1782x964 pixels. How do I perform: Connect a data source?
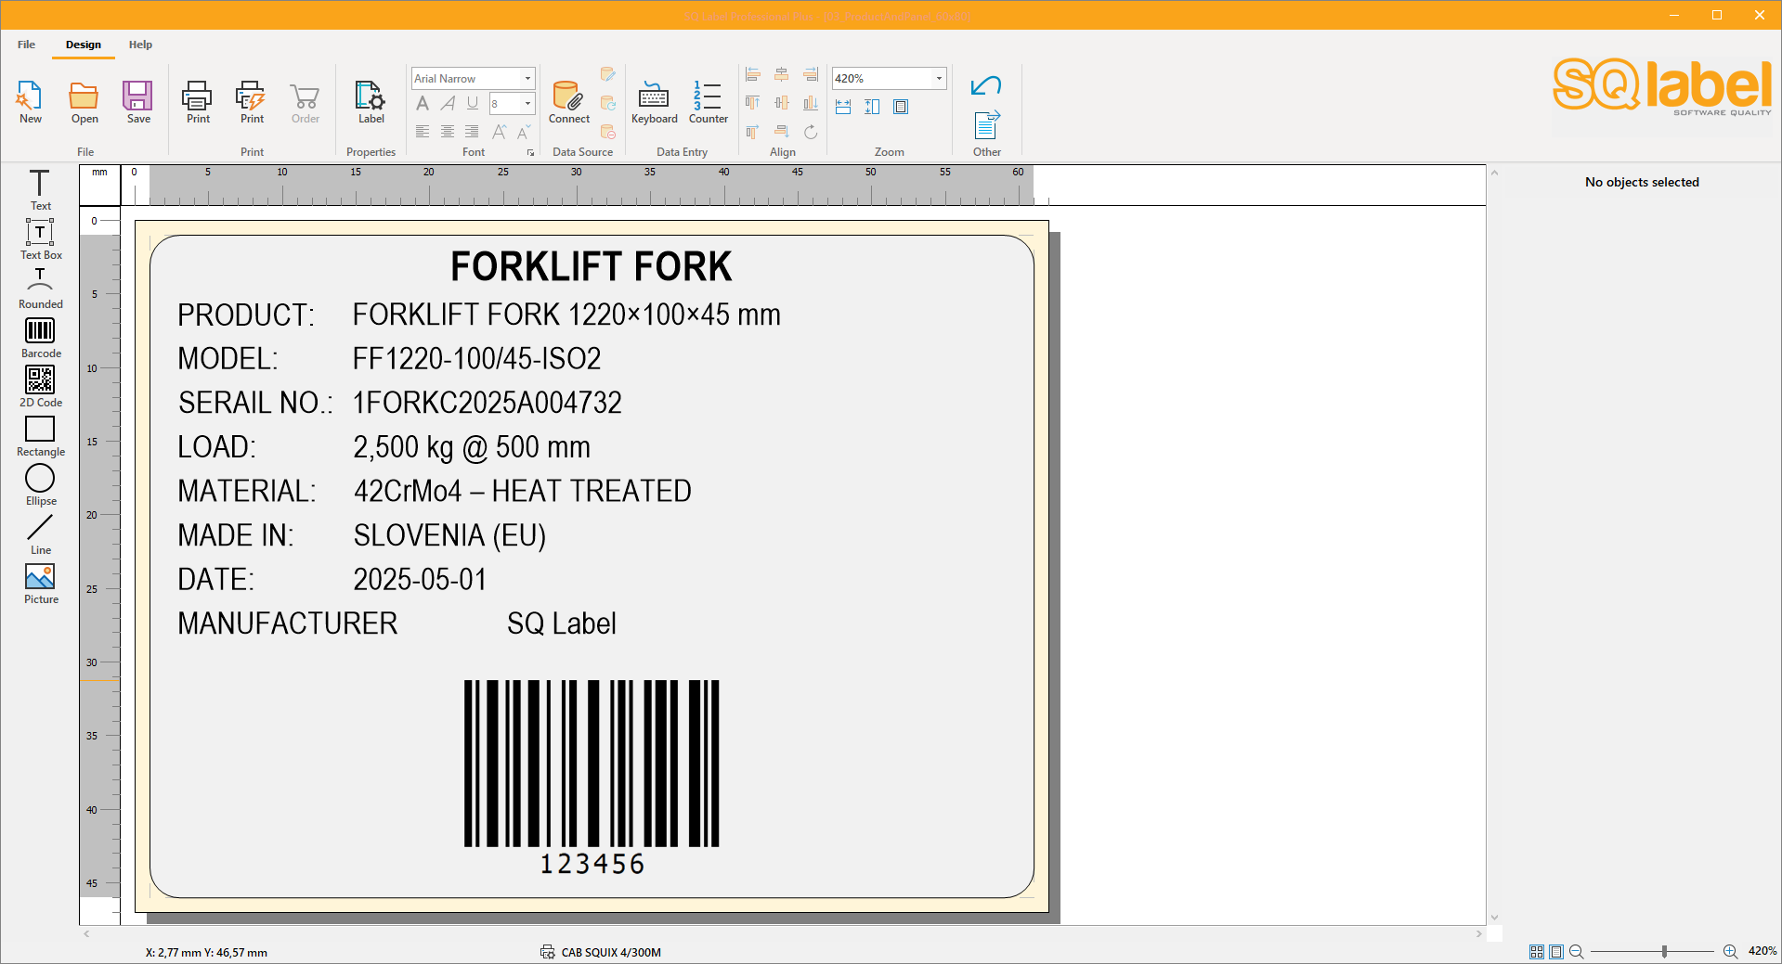[568, 102]
